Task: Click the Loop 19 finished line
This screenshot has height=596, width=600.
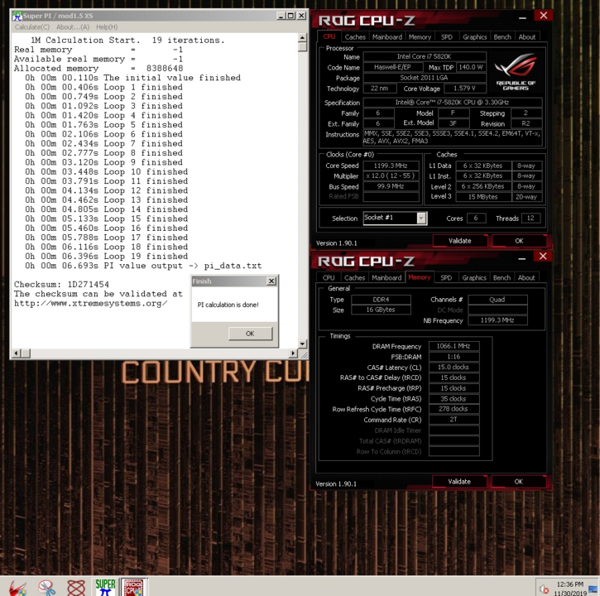Action: [x=107, y=256]
